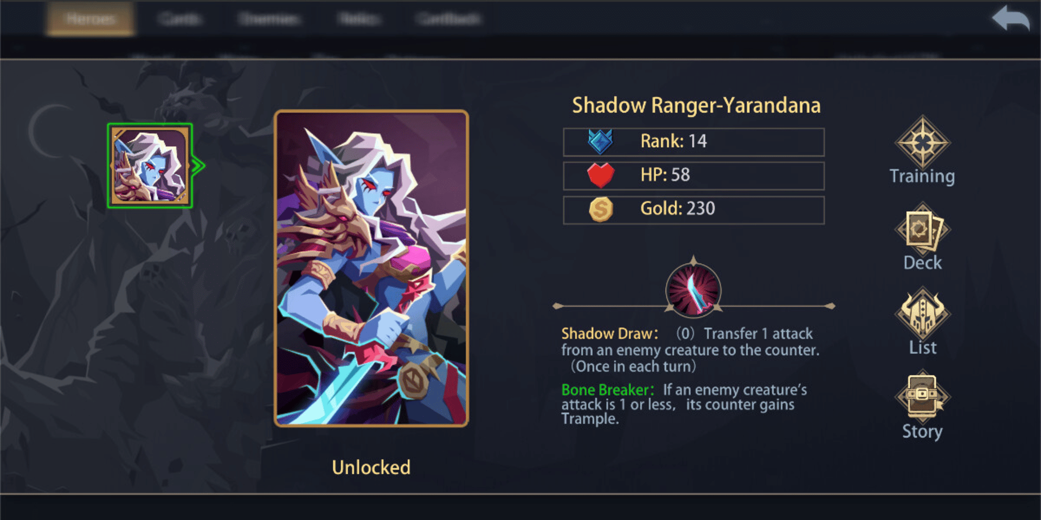Click the large Yarandana hero card artwork

[371, 269]
